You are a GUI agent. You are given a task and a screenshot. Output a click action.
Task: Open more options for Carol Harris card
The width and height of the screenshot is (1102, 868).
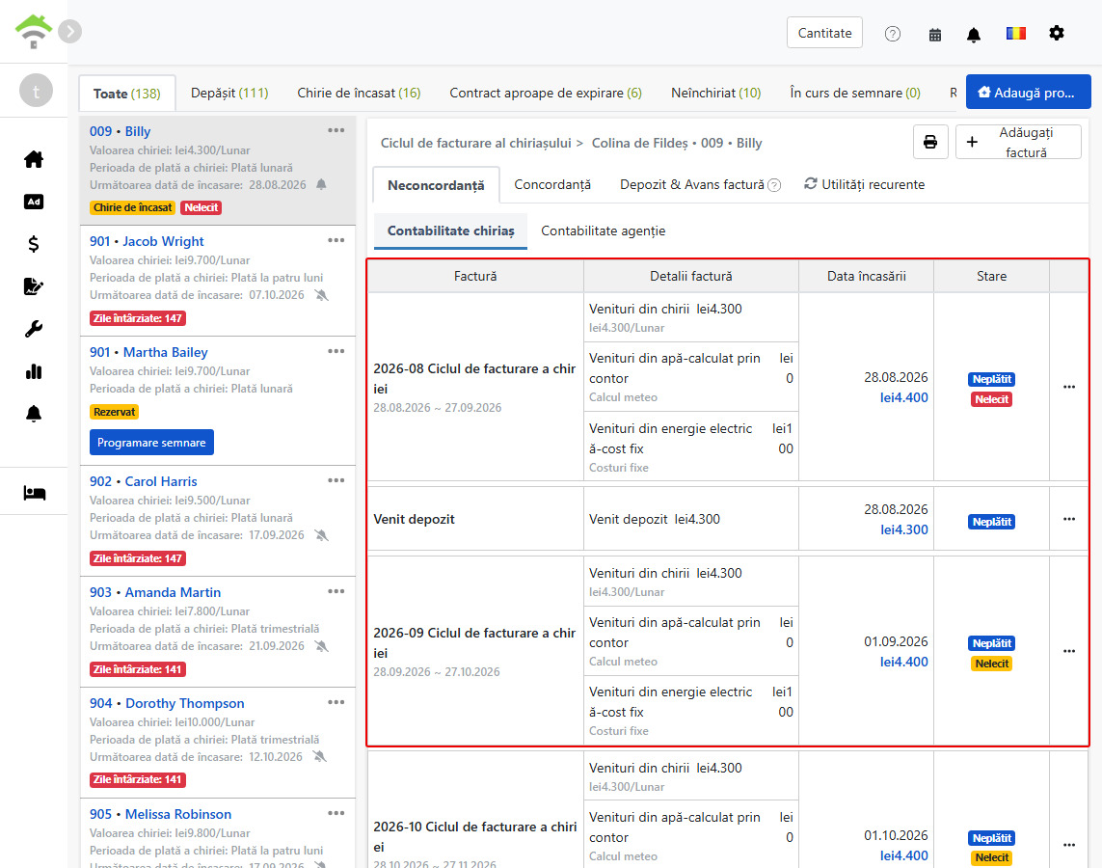tap(336, 480)
